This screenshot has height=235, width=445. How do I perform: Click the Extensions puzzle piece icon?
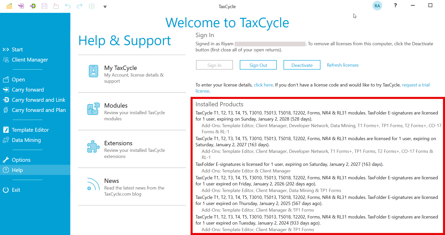(x=93, y=146)
